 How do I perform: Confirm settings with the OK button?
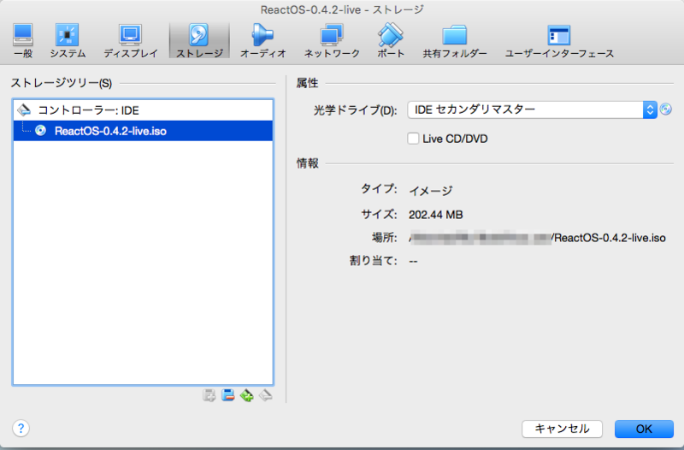pyautogui.click(x=644, y=429)
